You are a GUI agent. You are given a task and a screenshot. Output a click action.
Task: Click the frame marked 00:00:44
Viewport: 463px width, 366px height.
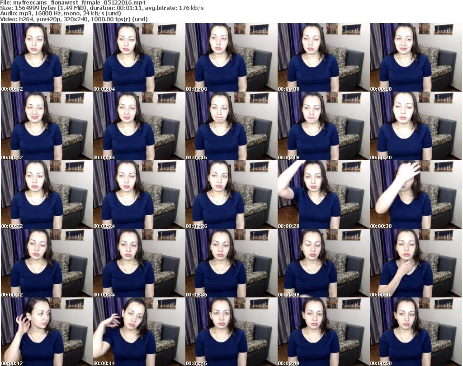coord(139,332)
